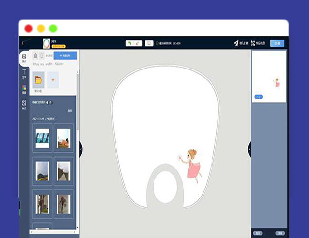
Task: Toggle hide used images switch
Action: pos(49,102)
